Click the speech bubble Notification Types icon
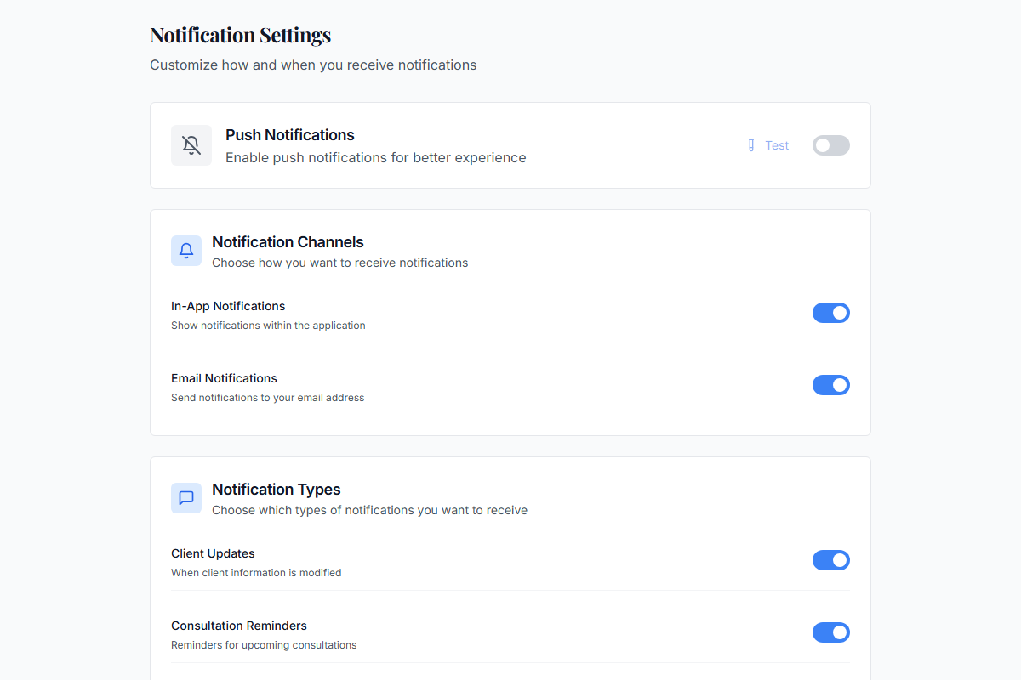The width and height of the screenshot is (1021, 680). coord(186,498)
